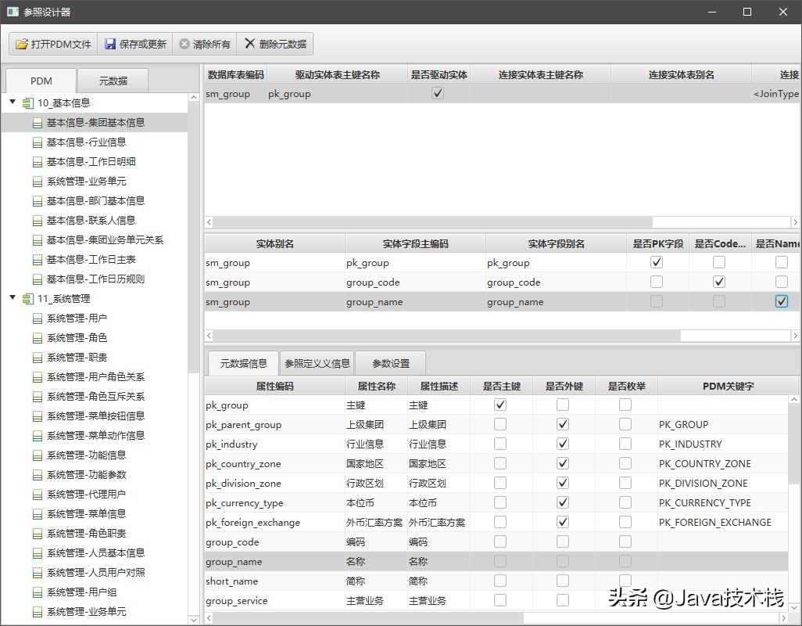Image resolution: width=802 pixels, height=626 pixels.
Task: Collapse the 11_系统管理 tree node
Action: point(13,297)
